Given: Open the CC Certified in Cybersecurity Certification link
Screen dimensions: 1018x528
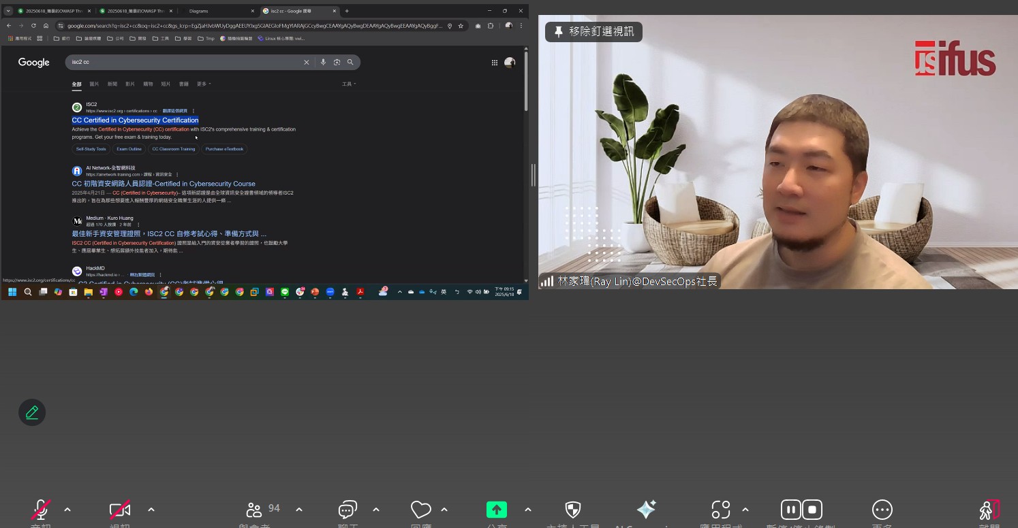Looking at the screenshot, I should 135,120.
